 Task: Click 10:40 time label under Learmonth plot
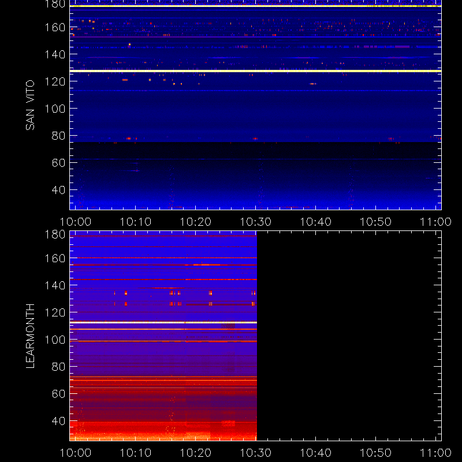[x=315, y=453]
